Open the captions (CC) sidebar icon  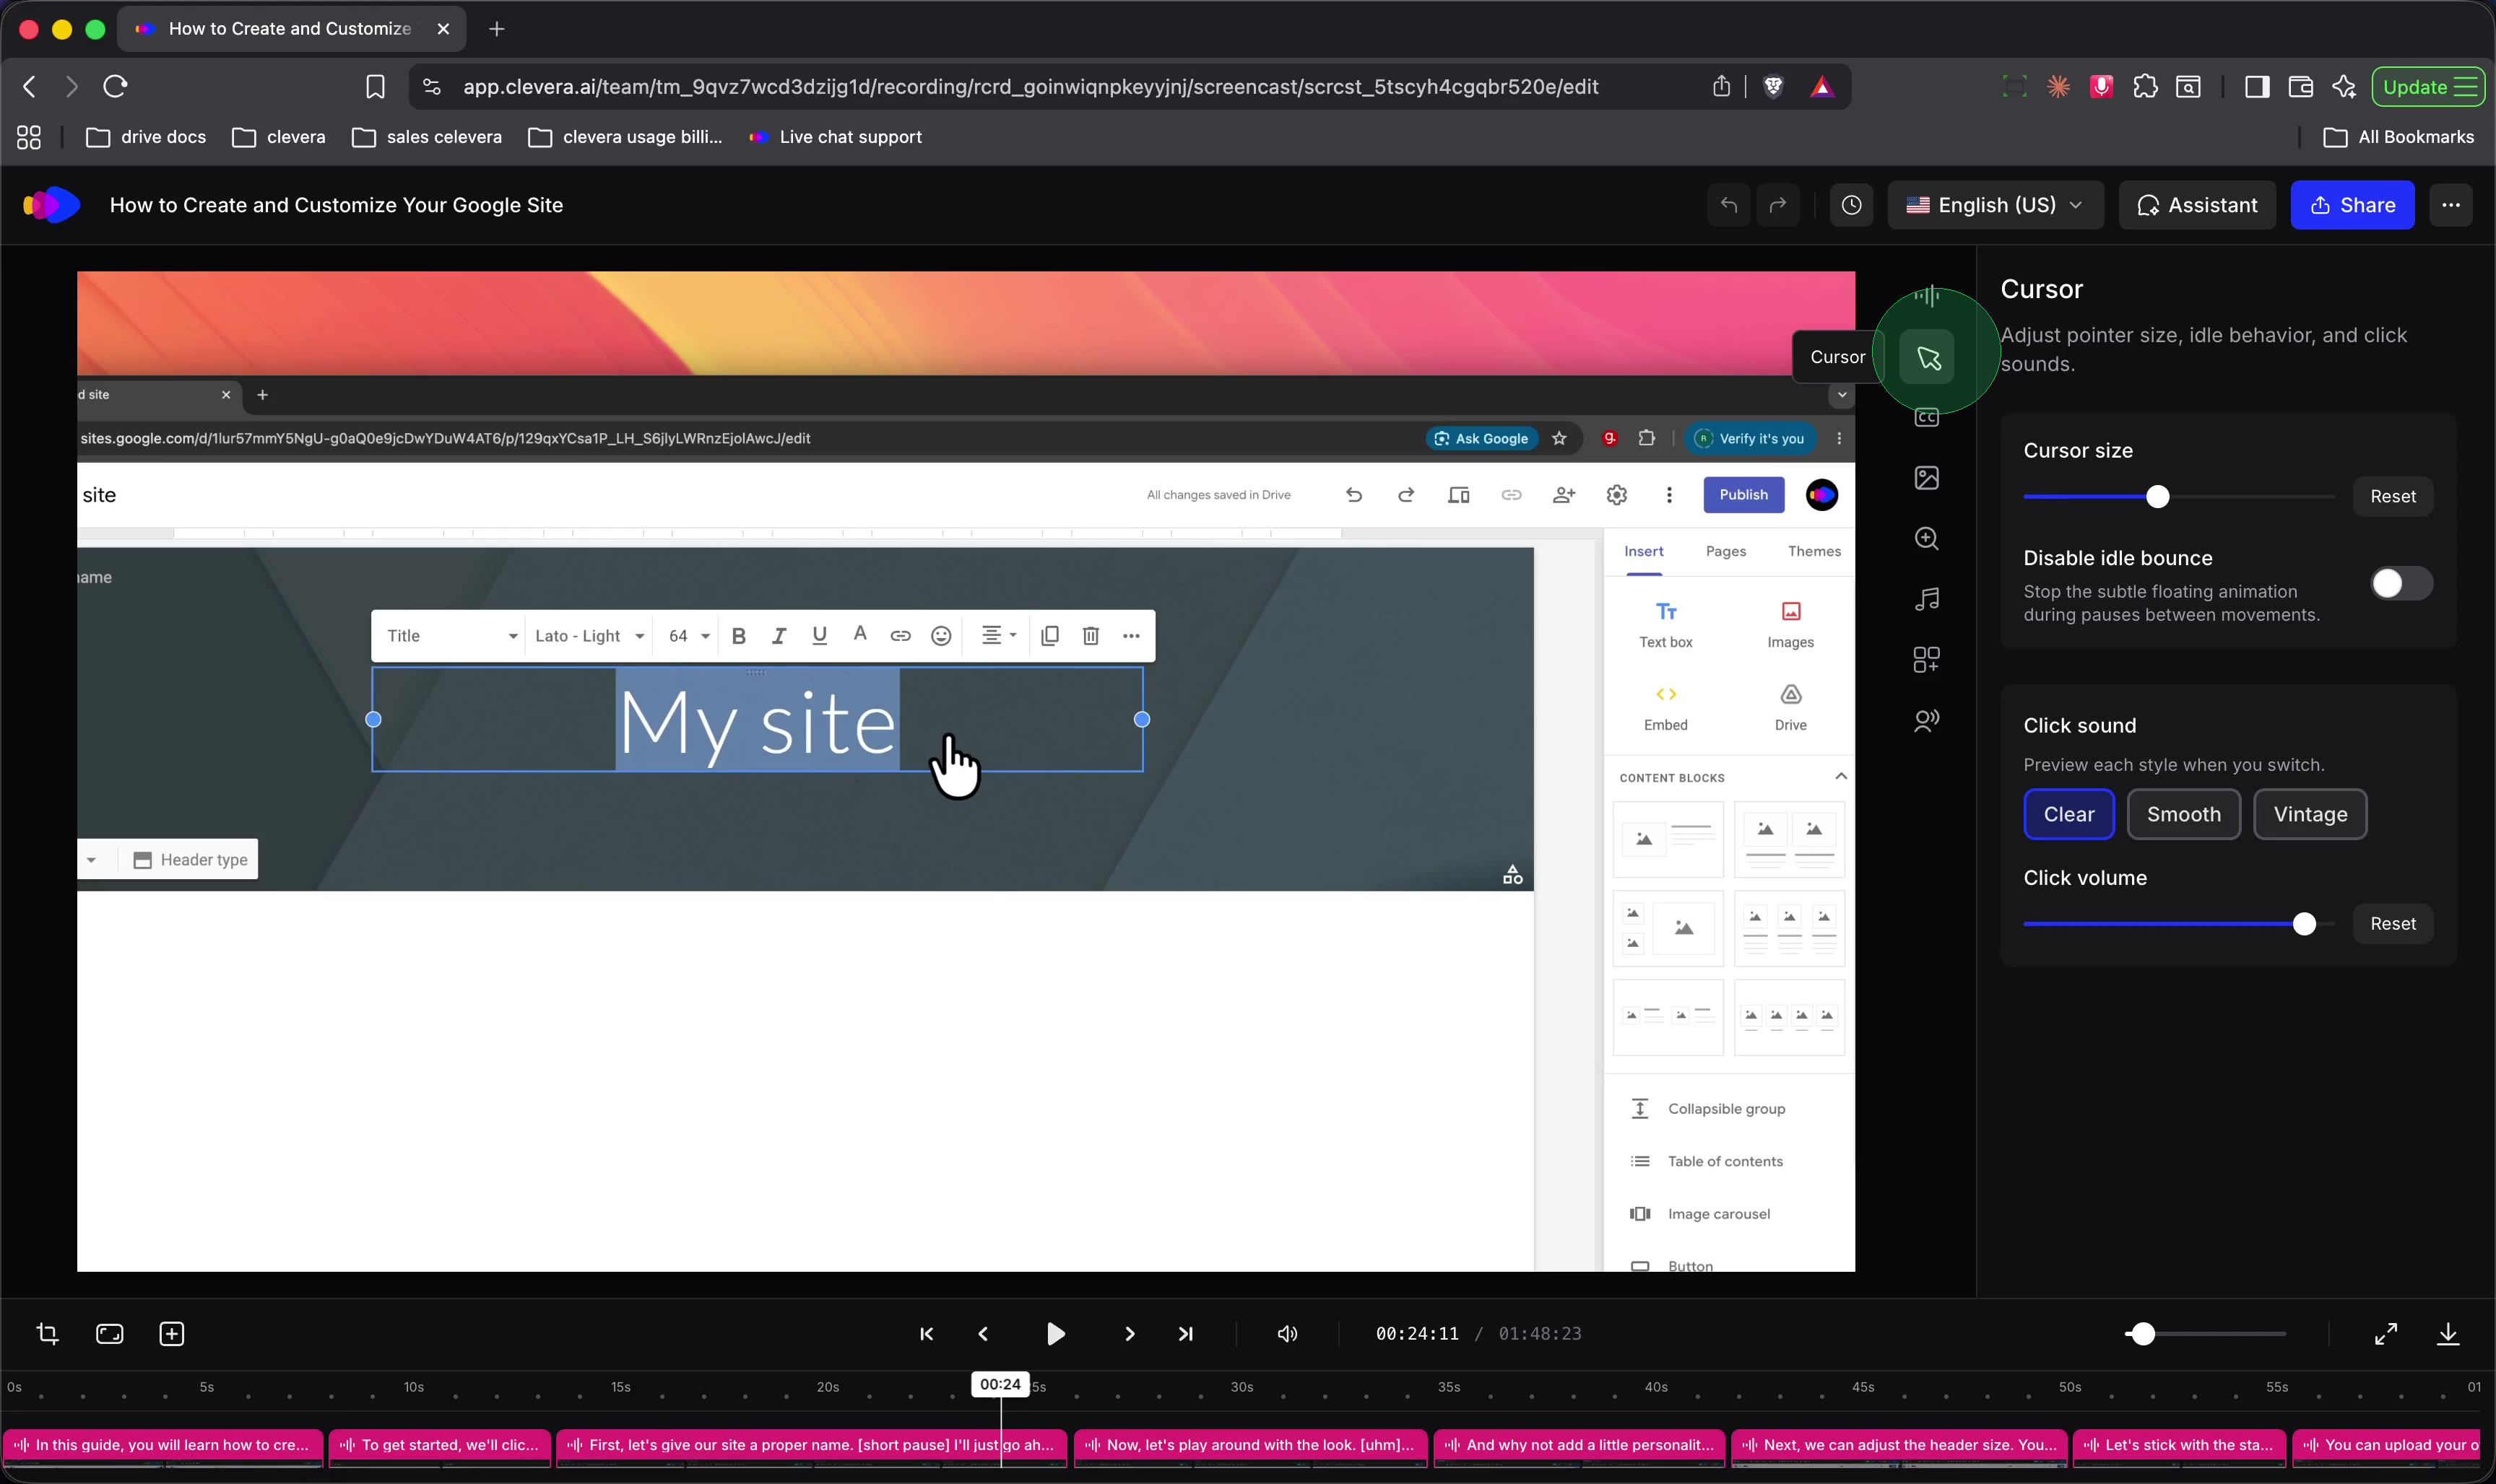1927,418
